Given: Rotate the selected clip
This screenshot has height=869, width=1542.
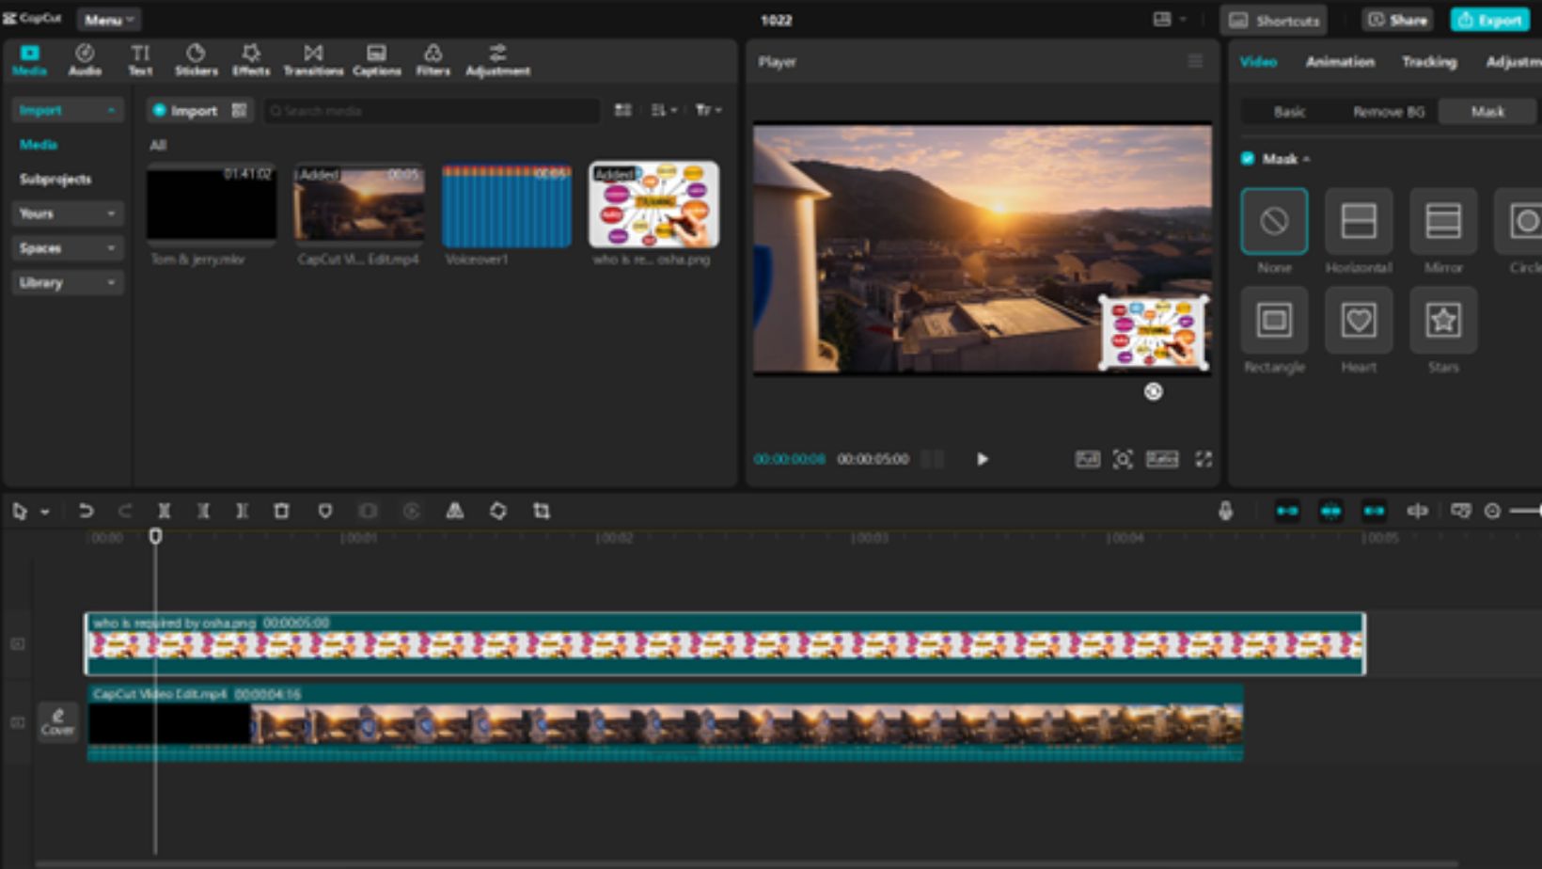Looking at the screenshot, I should tap(498, 511).
